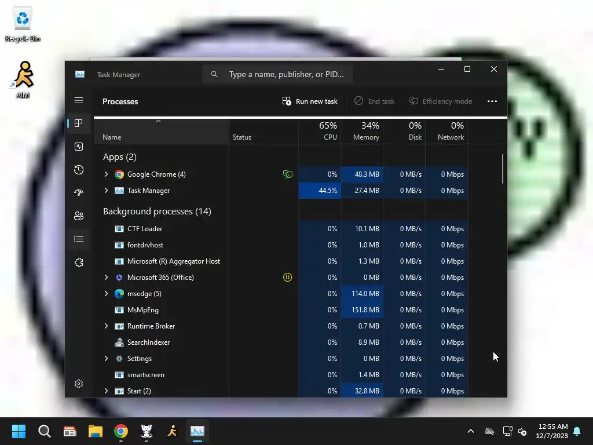Click the search box in Task Manager

277,74
